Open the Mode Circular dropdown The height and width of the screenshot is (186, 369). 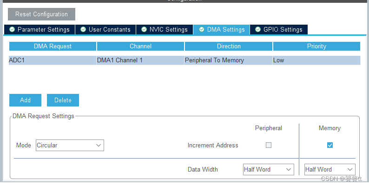70,145
